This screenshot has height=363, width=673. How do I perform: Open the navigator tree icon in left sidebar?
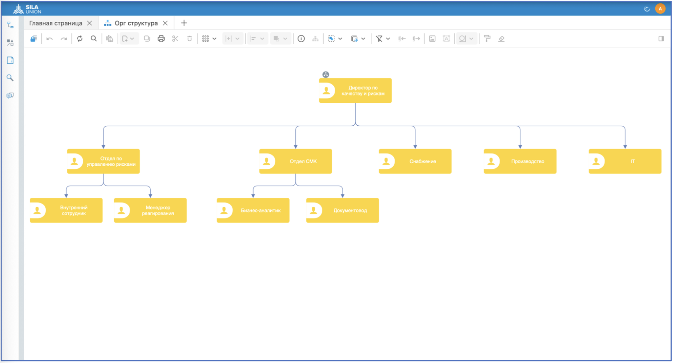point(10,25)
